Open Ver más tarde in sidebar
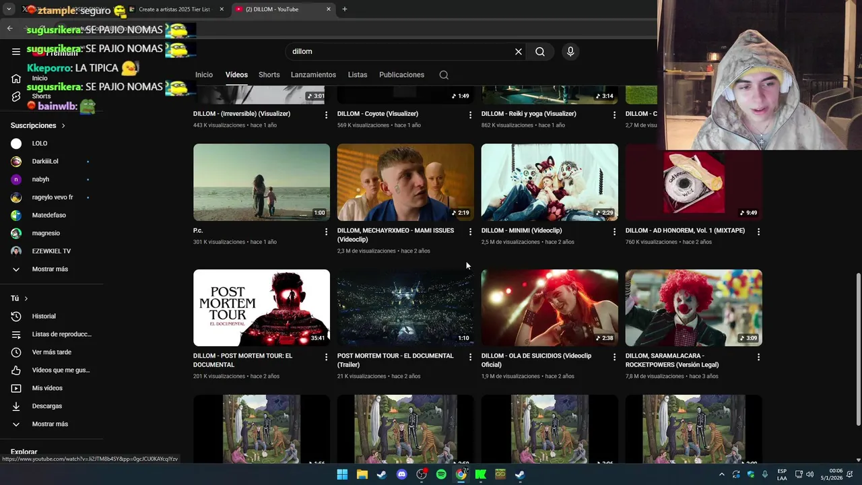This screenshot has width=862, height=485. 51,352
